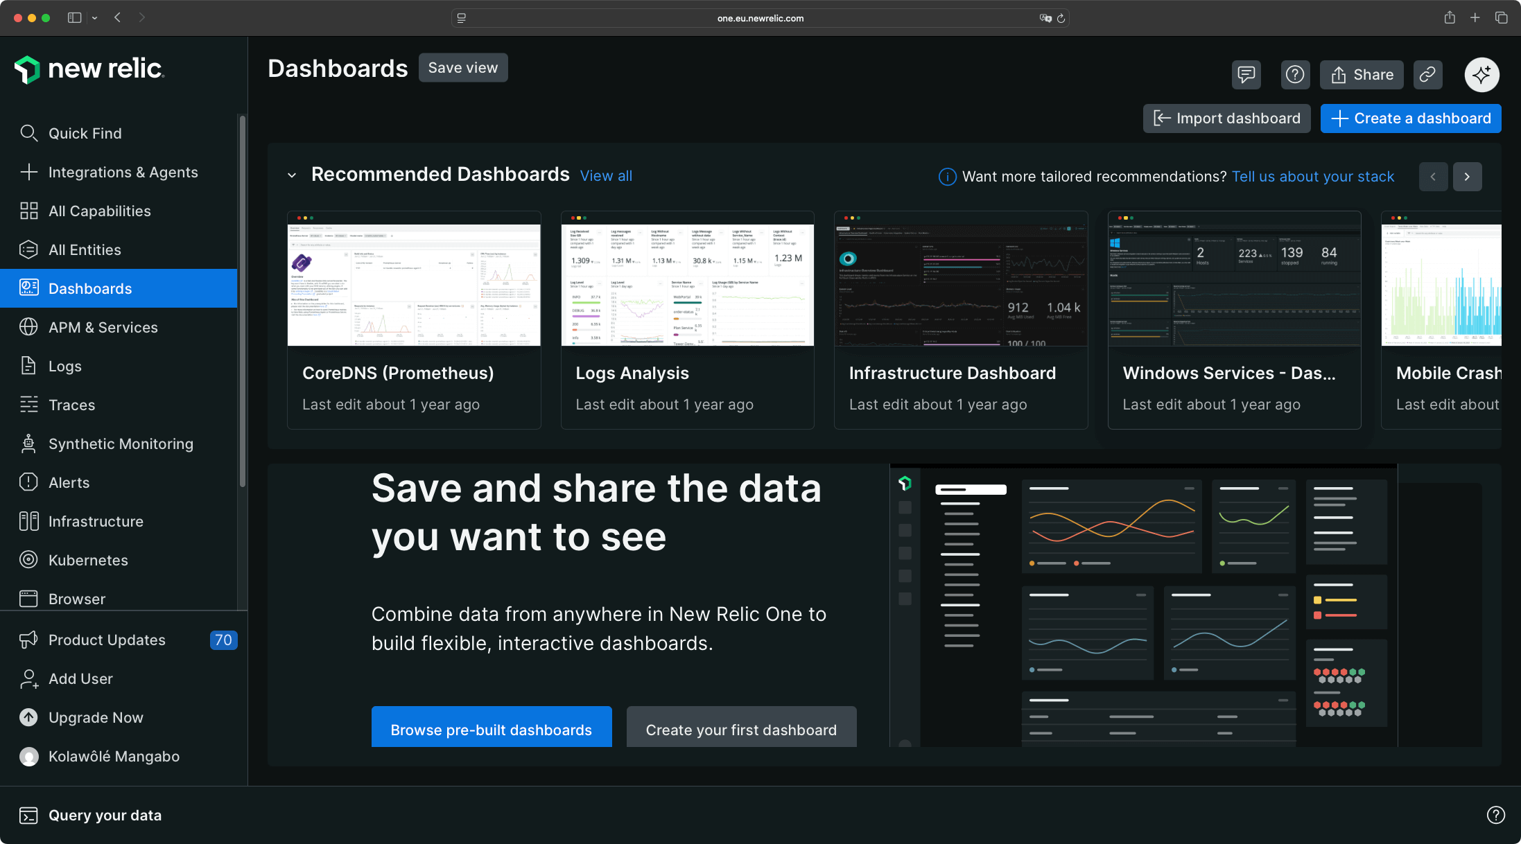
Task: Open the Synthetic Monitoring section
Action: [121, 443]
